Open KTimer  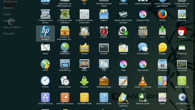tap(45, 82)
